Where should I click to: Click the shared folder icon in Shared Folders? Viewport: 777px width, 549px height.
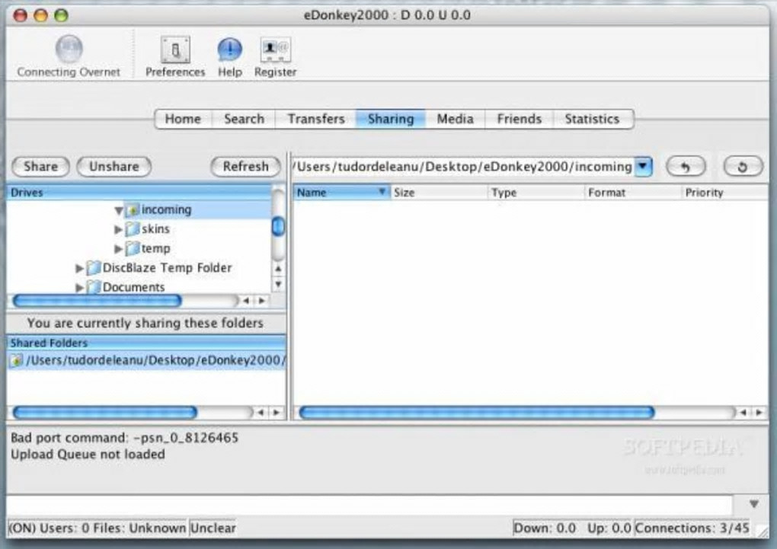click(x=16, y=360)
